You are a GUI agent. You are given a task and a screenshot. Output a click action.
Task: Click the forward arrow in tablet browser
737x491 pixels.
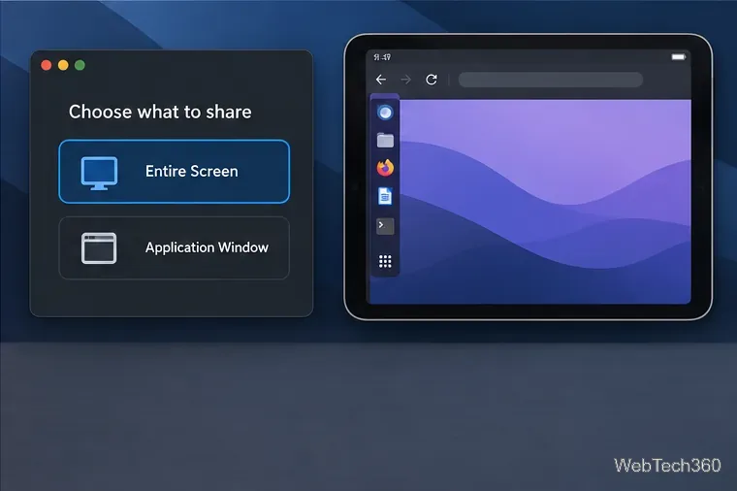coord(405,80)
